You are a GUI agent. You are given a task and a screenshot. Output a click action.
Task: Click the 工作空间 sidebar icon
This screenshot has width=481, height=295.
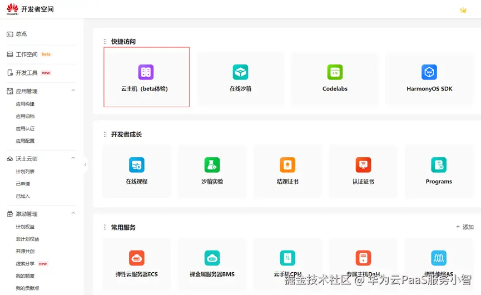point(10,54)
